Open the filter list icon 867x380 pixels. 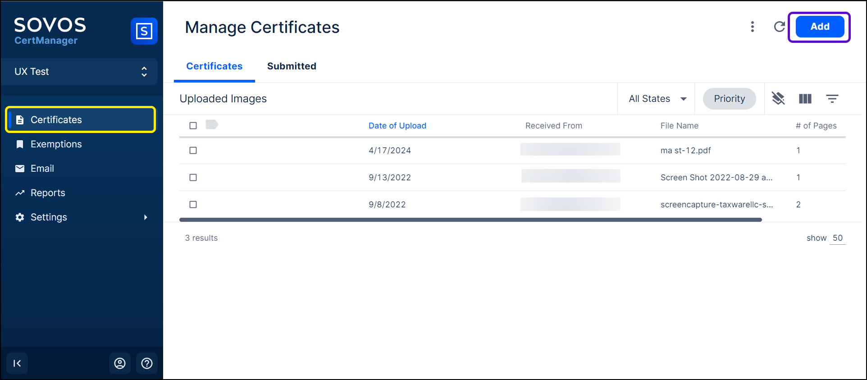pos(832,99)
